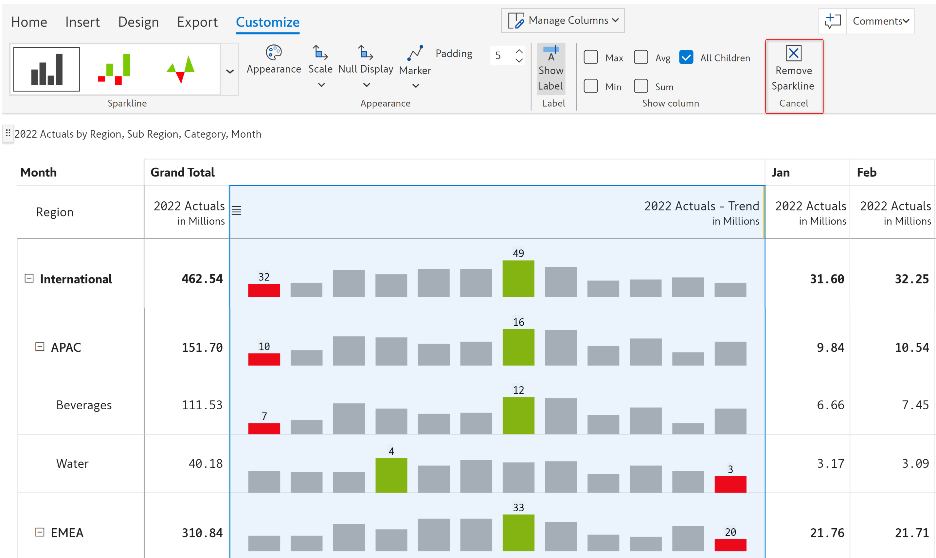The image size is (936, 558).
Task: Open the Comments dropdown button
Action: click(x=880, y=21)
